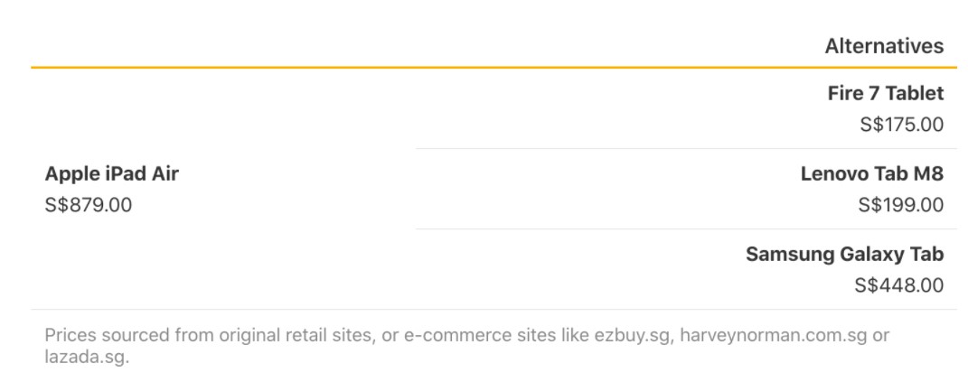
Task: Select the Fire 7 Tablet product name
Action: tap(885, 93)
